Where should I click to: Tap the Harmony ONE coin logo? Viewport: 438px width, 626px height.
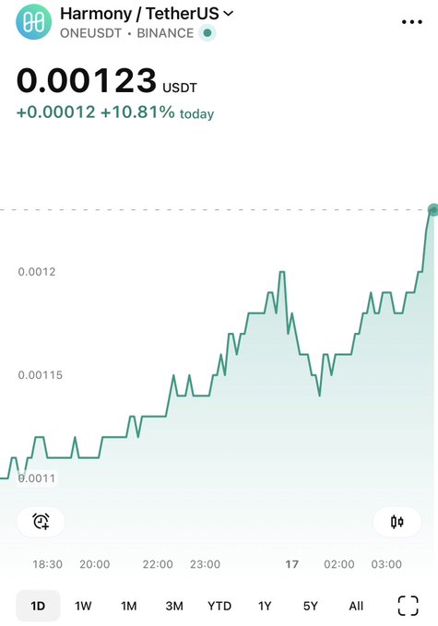[33, 22]
